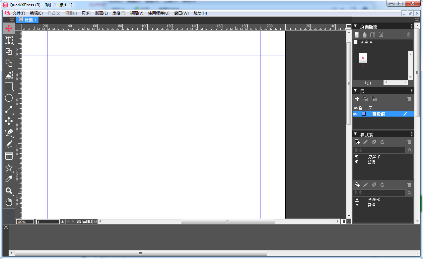
Task: Toggle visibility of 预设值 layer
Action: (x=355, y=114)
